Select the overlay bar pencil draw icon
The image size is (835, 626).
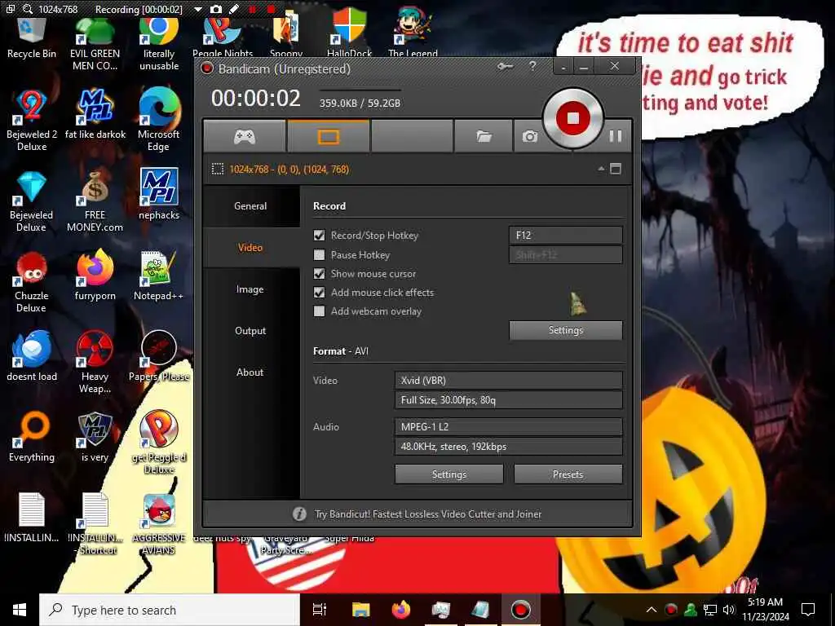[x=233, y=9]
